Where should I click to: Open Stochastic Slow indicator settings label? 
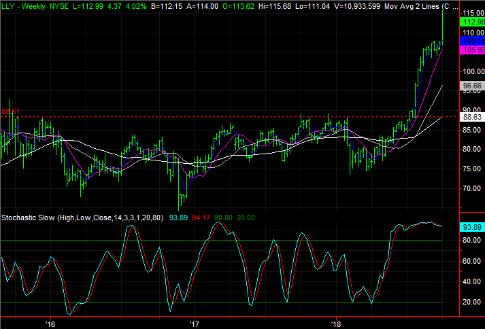pos(82,218)
